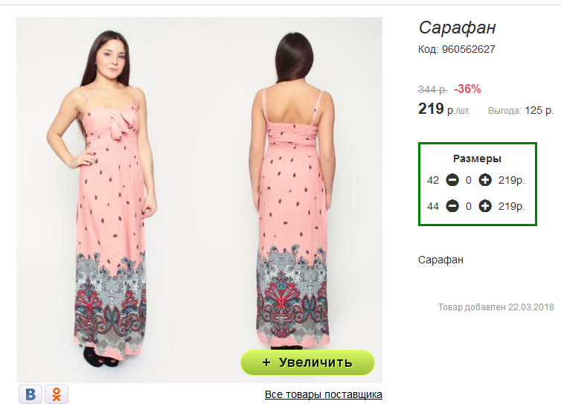Increase quantity for size 42
The height and width of the screenshot is (404, 561).
pos(485,180)
